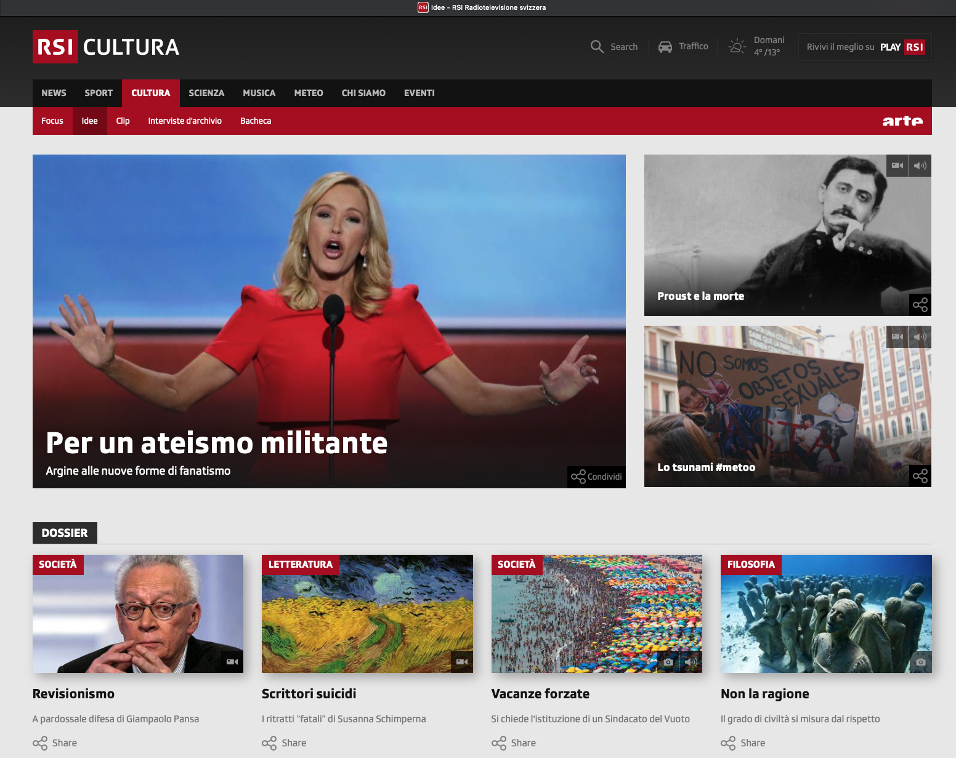Image resolution: width=956 pixels, height=758 pixels.
Task: Click the Traffico car icon
Action: tap(665, 46)
